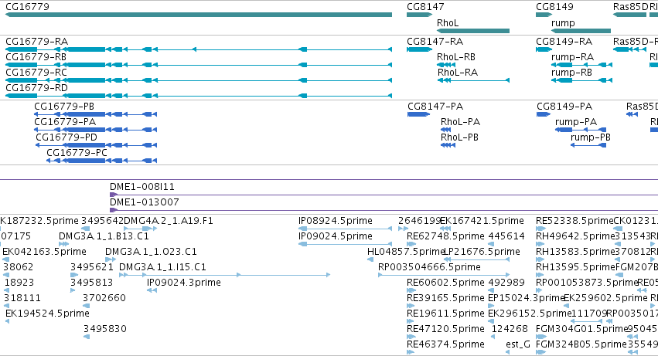This screenshot has width=658, height=356.
Task: Open EST LP21676.5prime
Action: pyautogui.click(x=477, y=259)
